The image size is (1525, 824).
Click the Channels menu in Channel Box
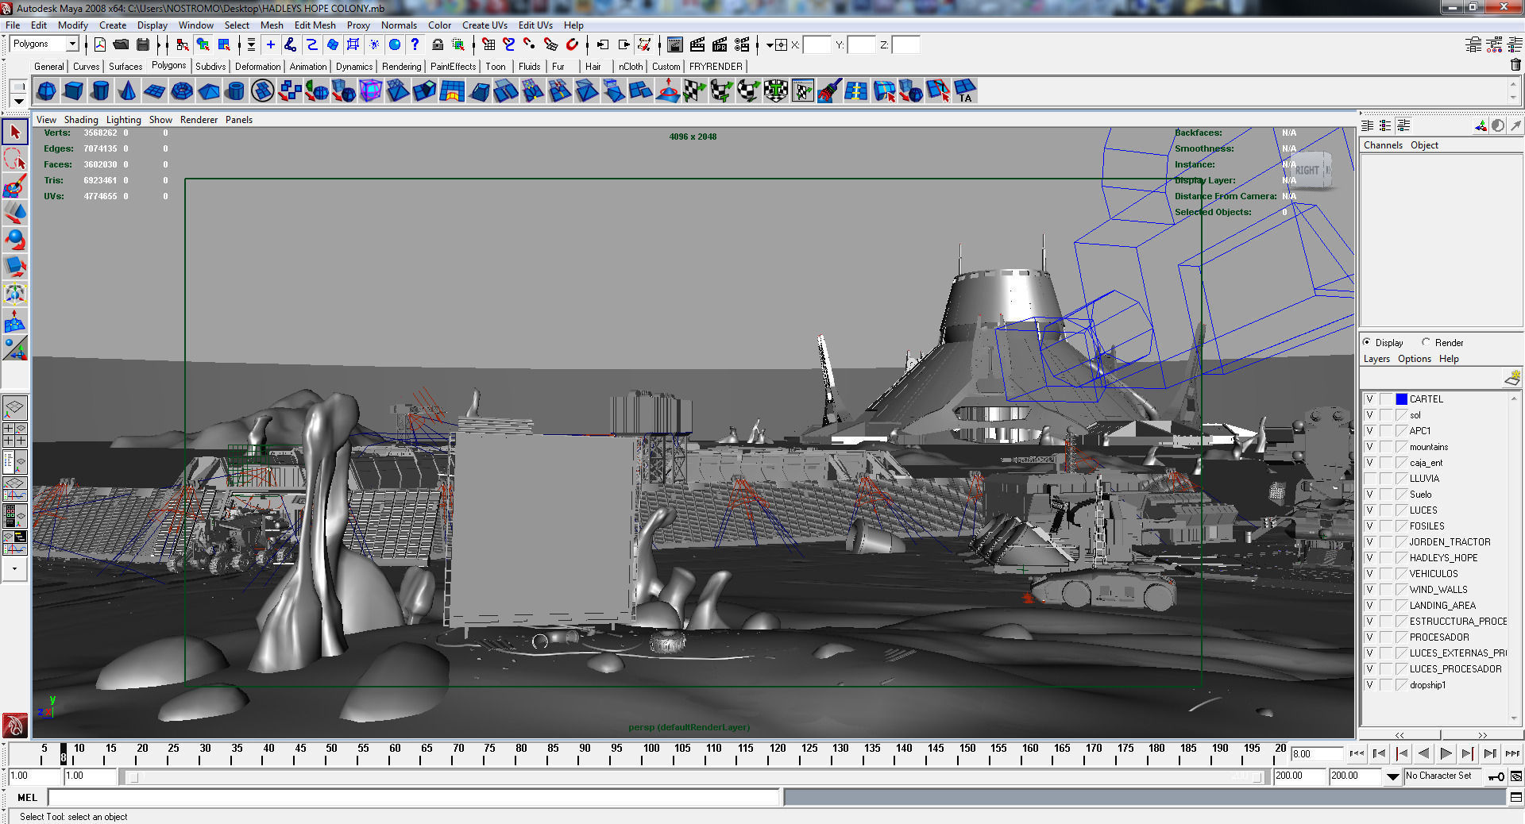(x=1383, y=145)
